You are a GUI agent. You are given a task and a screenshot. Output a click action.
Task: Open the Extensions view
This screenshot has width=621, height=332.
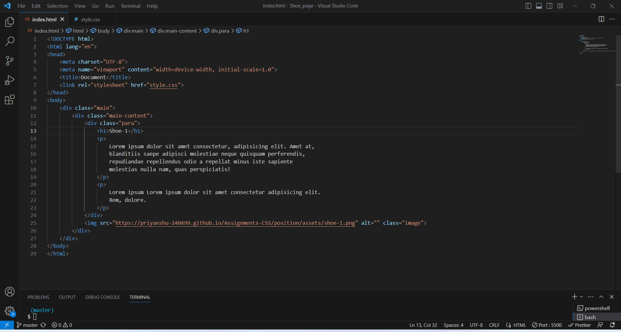point(10,99)
